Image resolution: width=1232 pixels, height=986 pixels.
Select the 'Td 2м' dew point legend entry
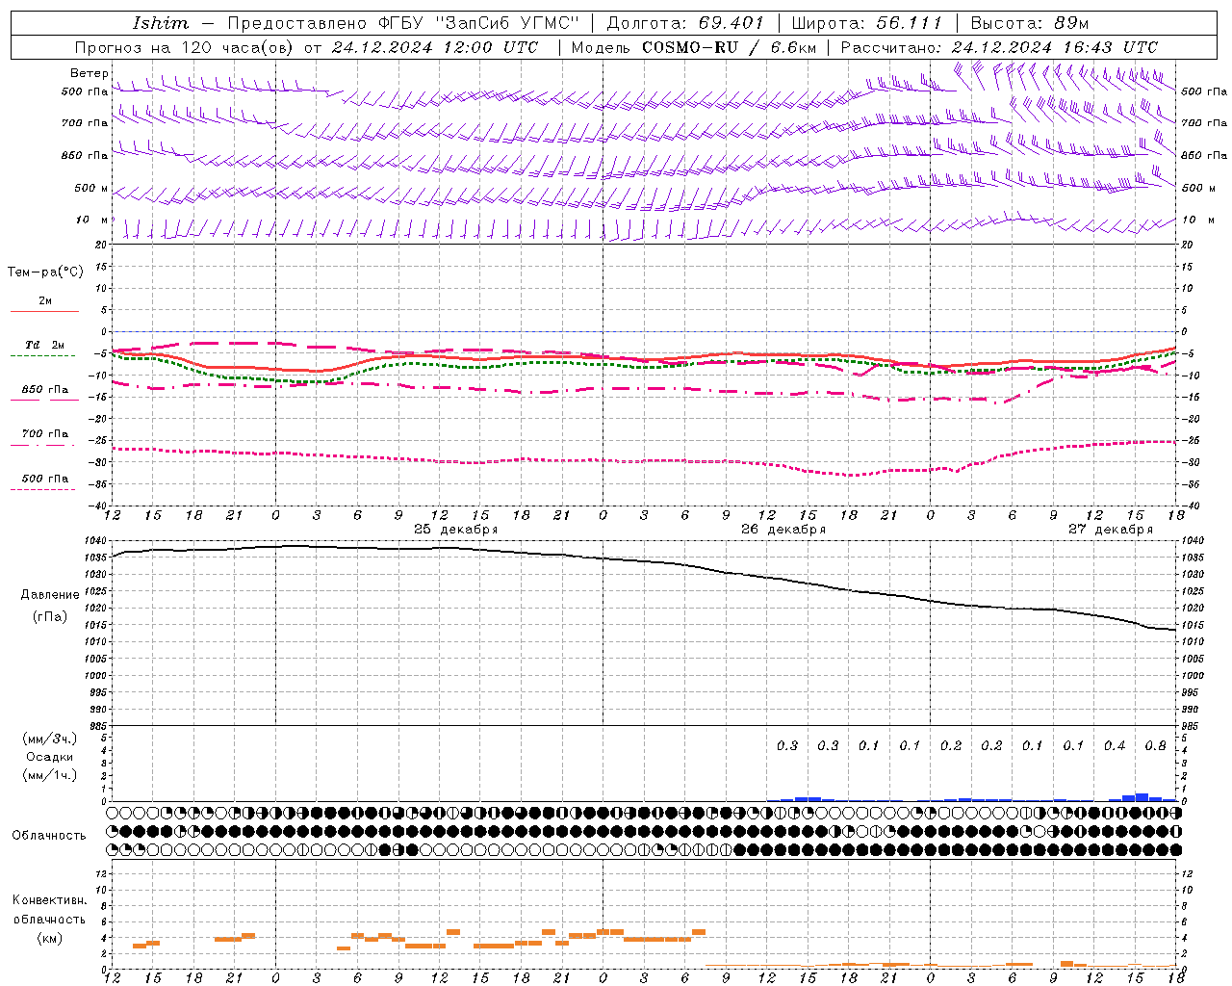coord(45,345)
